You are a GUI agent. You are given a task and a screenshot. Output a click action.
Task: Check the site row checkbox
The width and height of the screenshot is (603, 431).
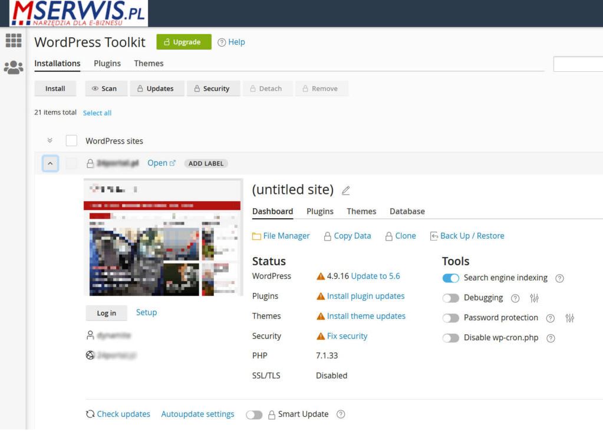[x=71, y=163]
